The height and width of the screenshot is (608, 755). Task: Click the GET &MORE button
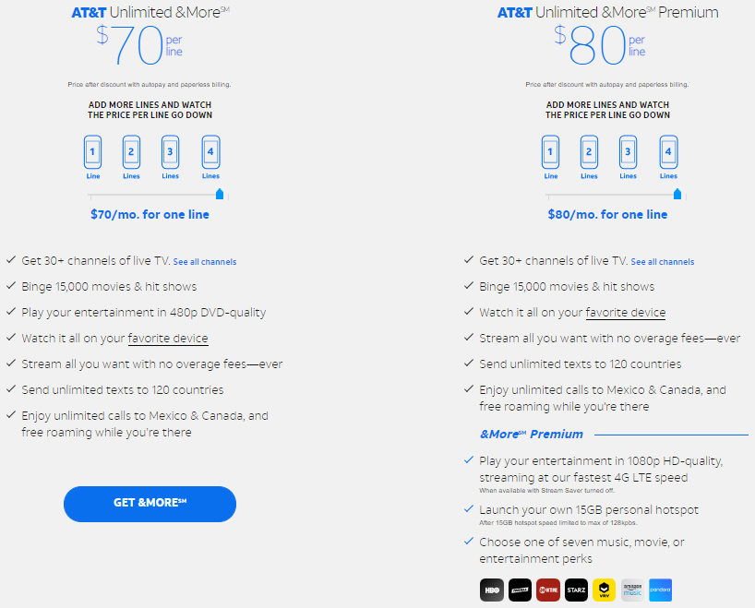point(150,504)
